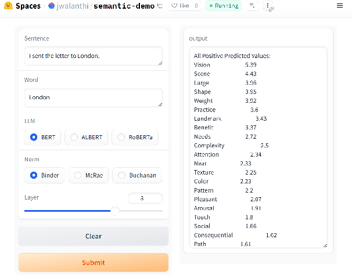Open the hamburger navigation menu
The image size is (352, 275).
tap(340, 6)
